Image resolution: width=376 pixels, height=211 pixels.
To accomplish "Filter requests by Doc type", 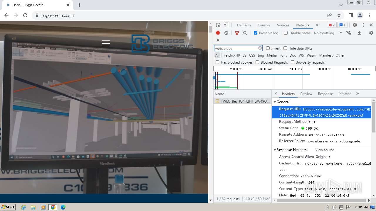I will click(293, 55).
